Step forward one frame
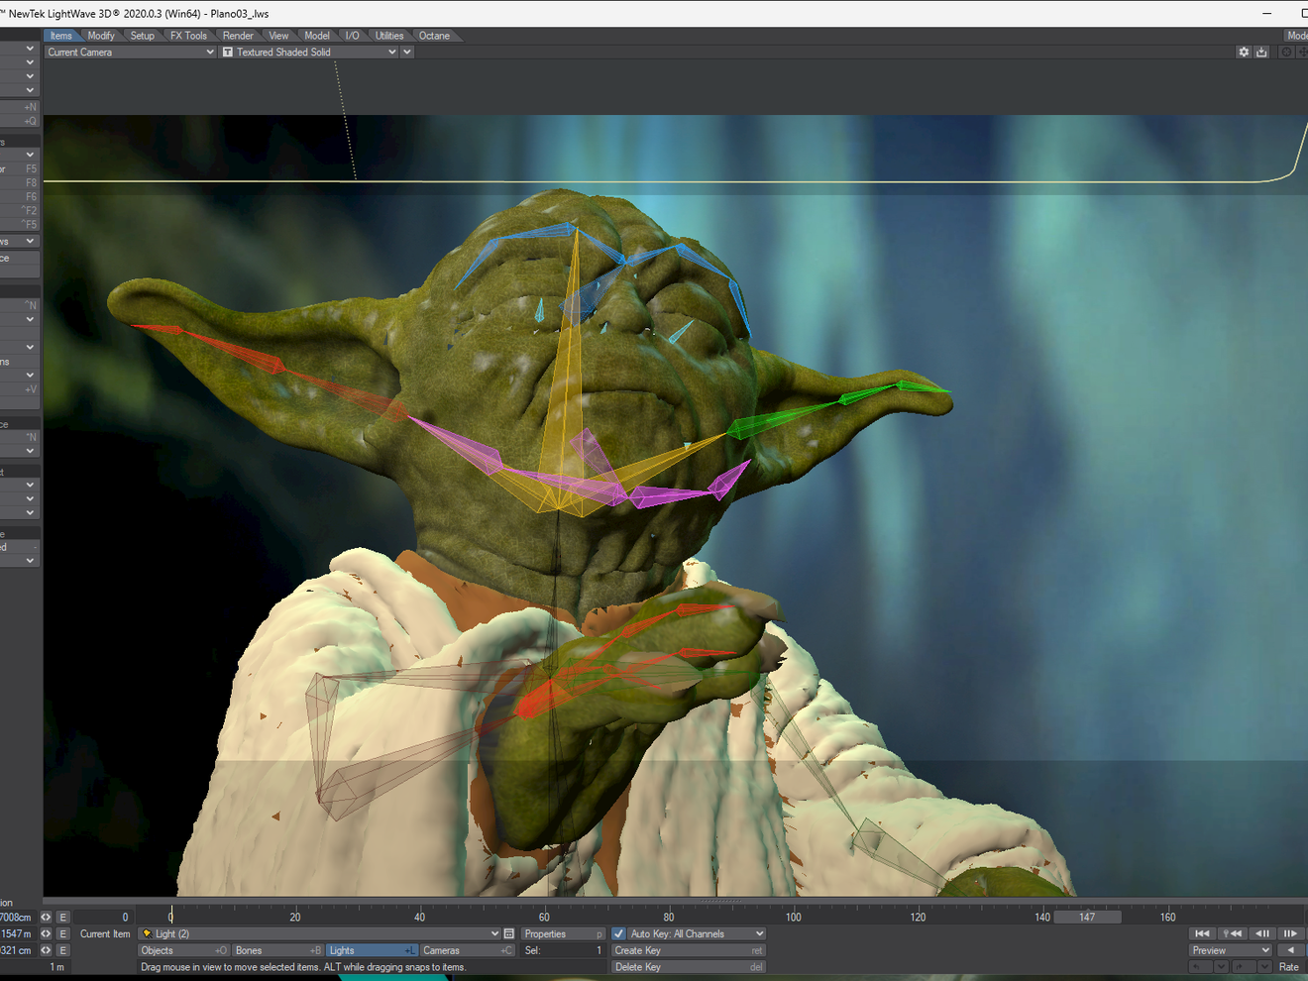This screenshot has height=981, width=1308. point(1290,933)
